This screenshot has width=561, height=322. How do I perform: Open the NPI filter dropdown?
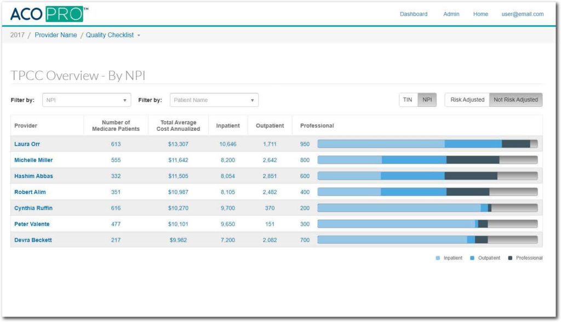coord(87,100)
